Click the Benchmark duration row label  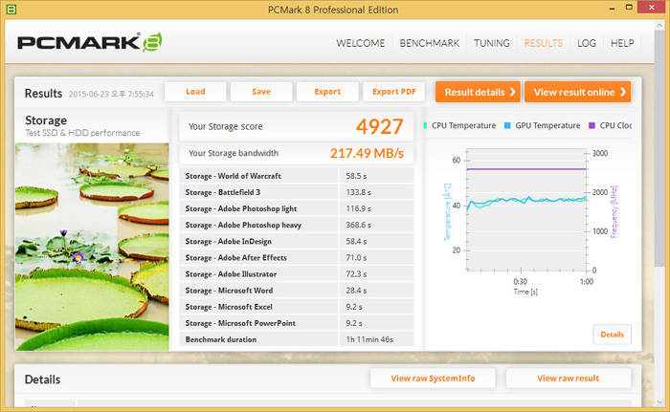(x=221, y=339)
